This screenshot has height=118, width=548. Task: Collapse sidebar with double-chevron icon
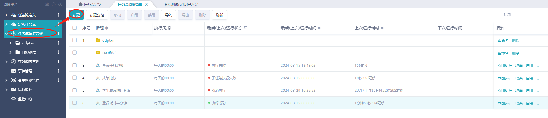point(60,4)
